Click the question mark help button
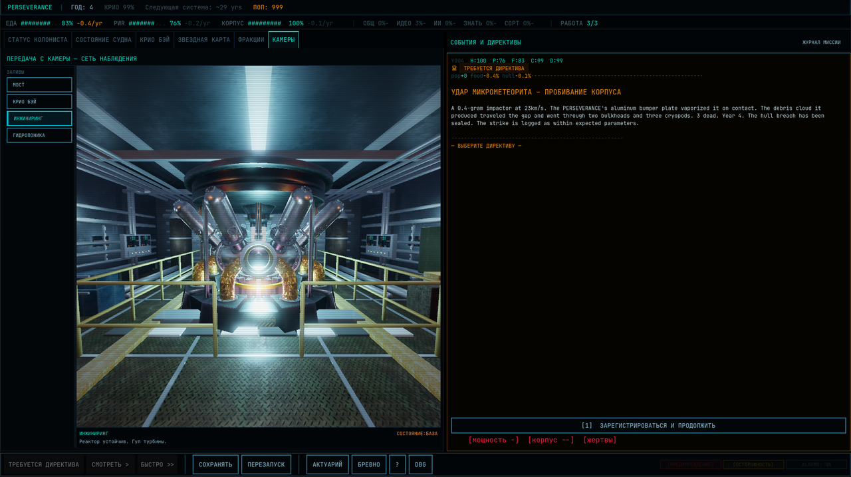 [x=397, y=464]
